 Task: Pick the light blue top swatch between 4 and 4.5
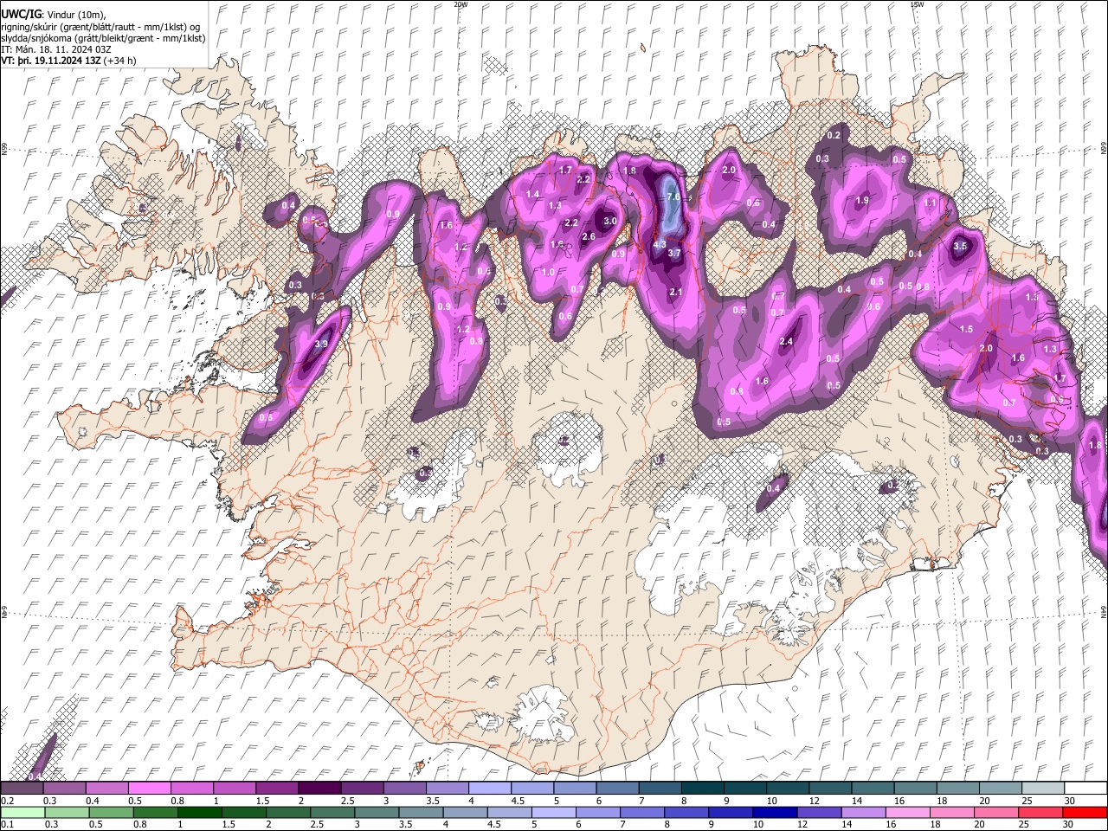tap(490, 789)
